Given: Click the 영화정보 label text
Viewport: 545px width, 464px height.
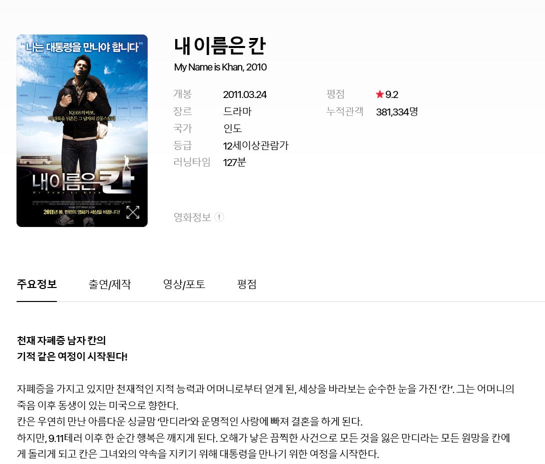Looking at the screenshot, I should 192,217.
